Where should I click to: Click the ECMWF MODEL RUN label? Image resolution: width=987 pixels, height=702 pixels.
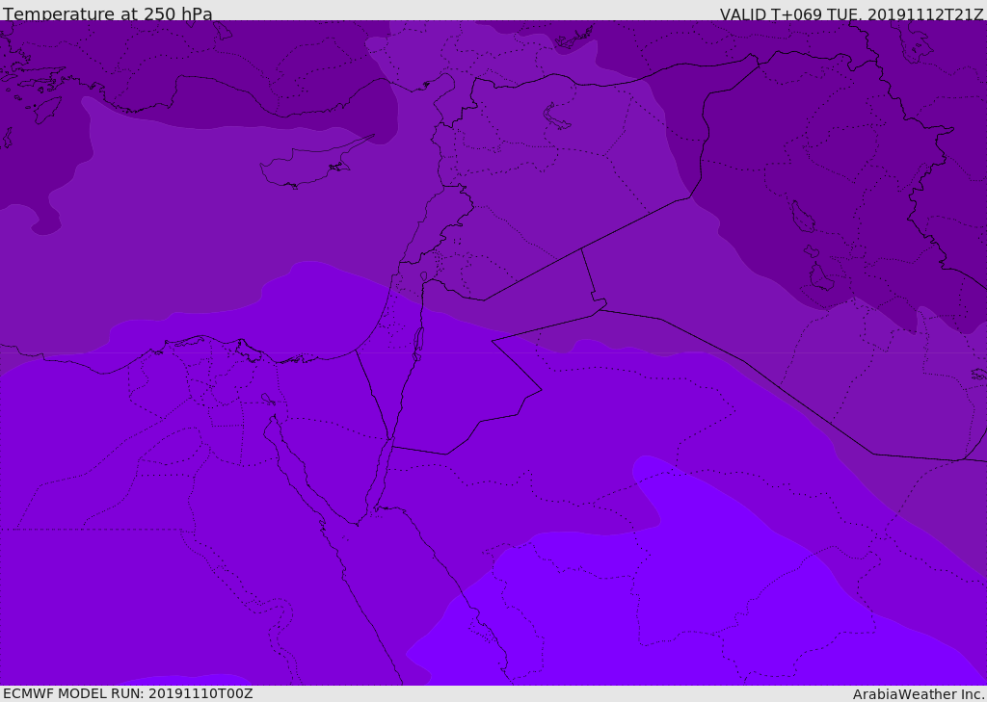[x=127, y=693]
